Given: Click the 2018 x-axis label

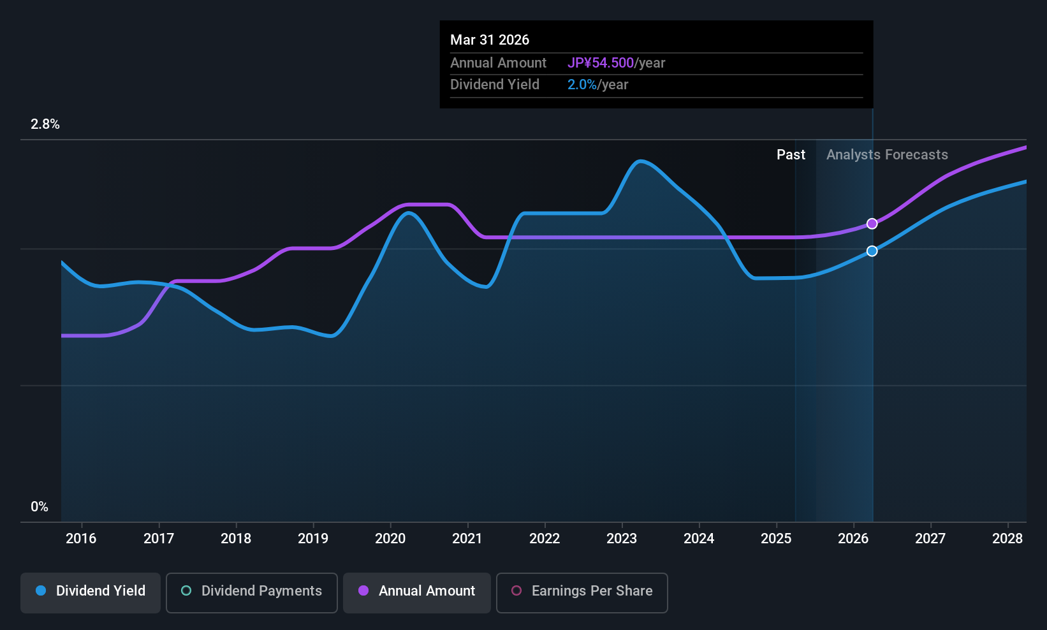Looking at the screenshot, I should tap(236, 539).
